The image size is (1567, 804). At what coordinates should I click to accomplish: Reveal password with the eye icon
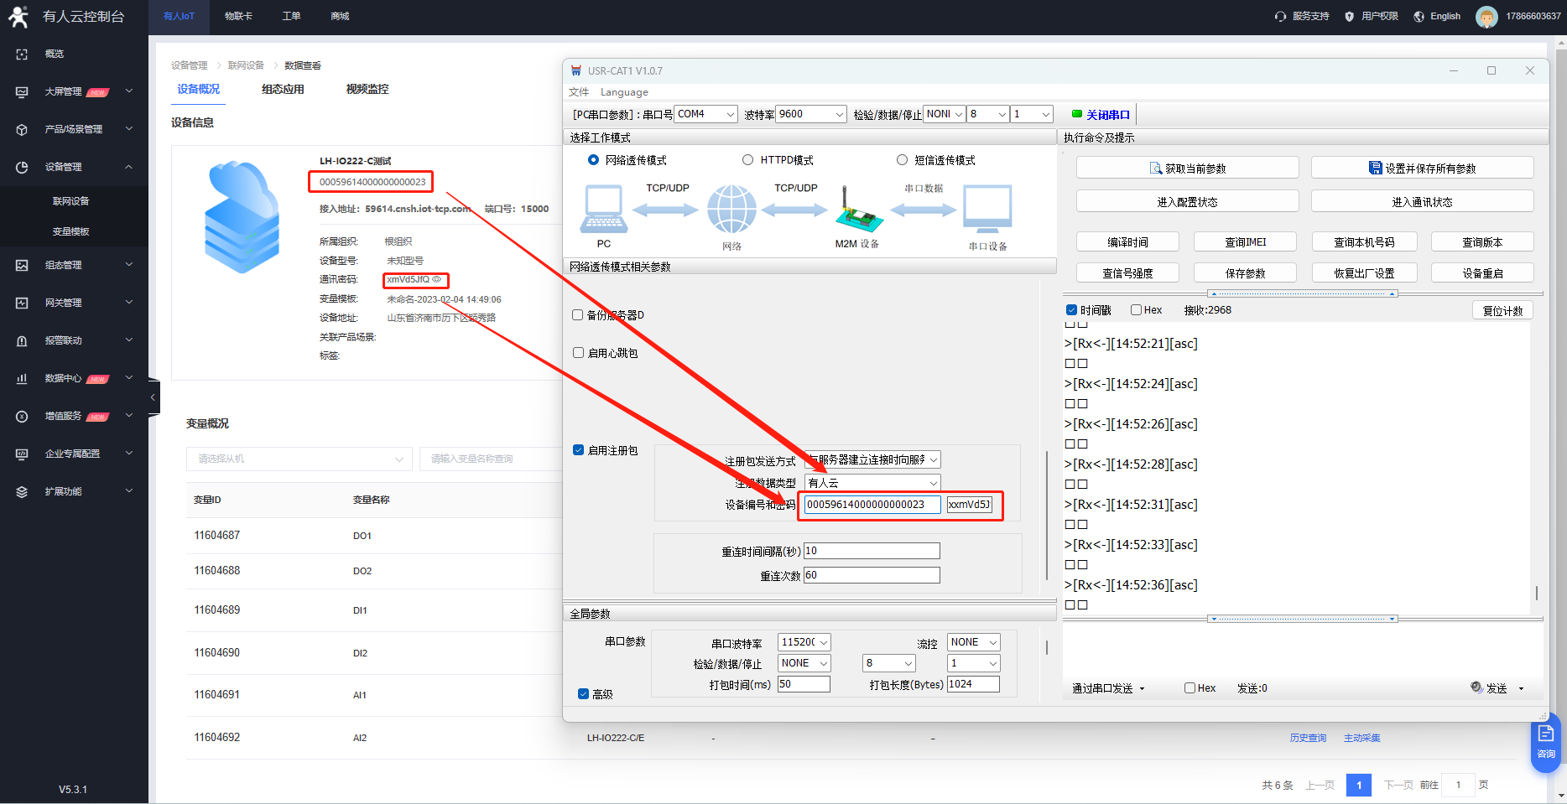click(x=437, y=279)
